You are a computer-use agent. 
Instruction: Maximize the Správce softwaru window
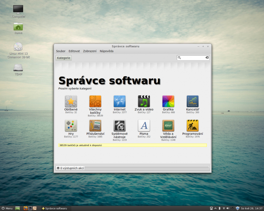coord(203,46)
